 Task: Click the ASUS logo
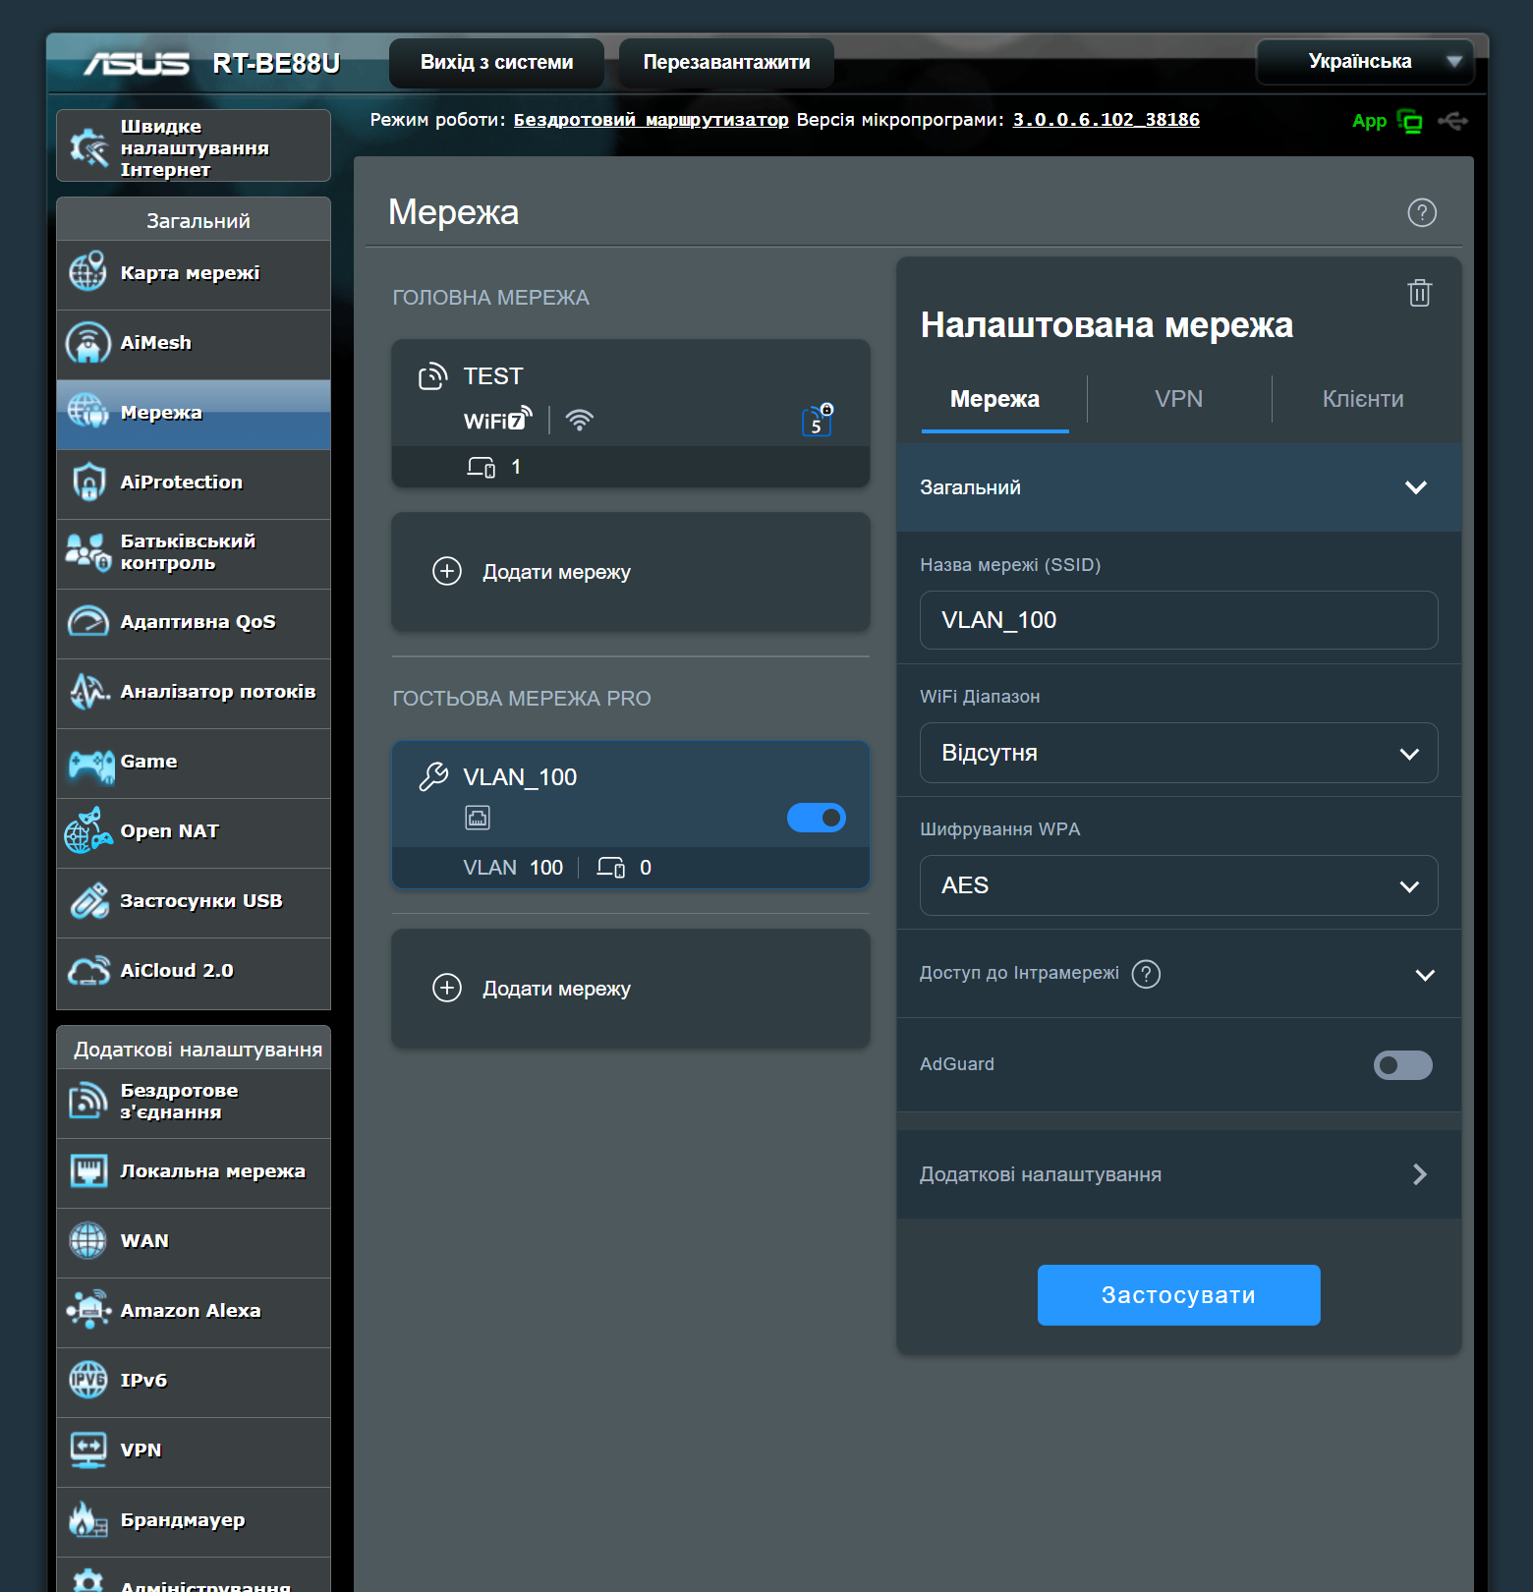pos(137,63)
